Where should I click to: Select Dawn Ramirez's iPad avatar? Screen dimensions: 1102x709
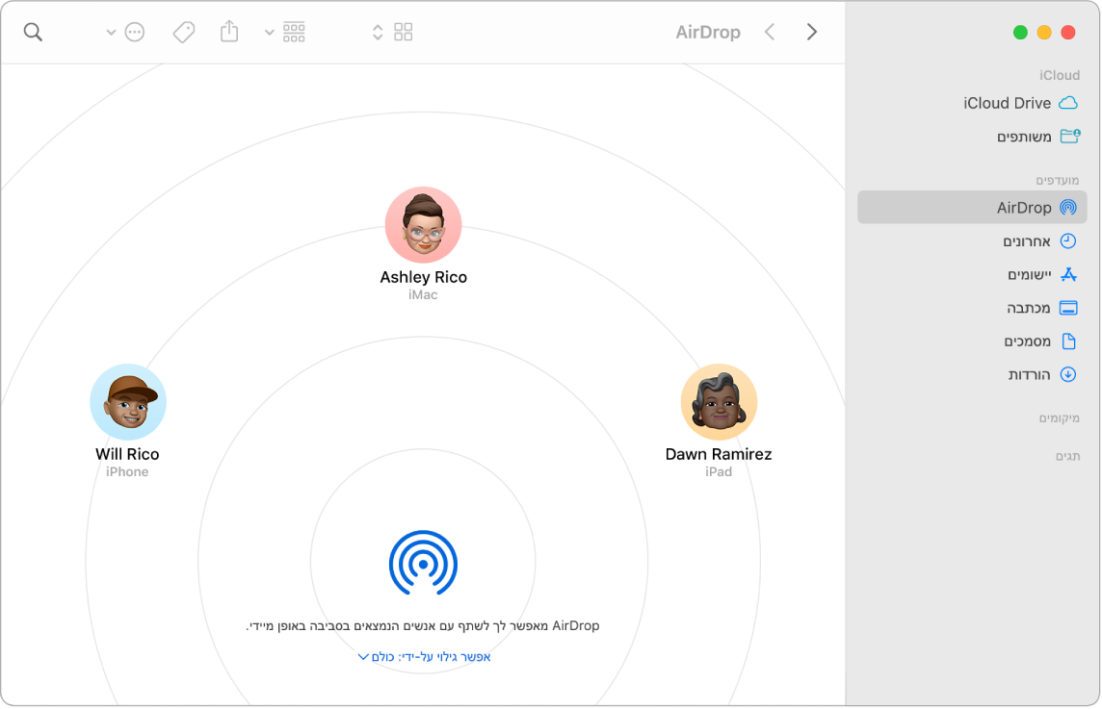tap(719, 402)
